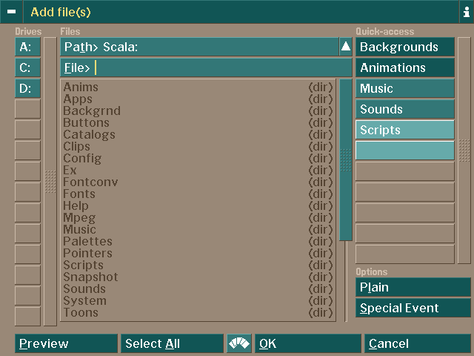Click the dash icon left of the title
This screenshot has width=474, height=356.
[x=11, y=12]
